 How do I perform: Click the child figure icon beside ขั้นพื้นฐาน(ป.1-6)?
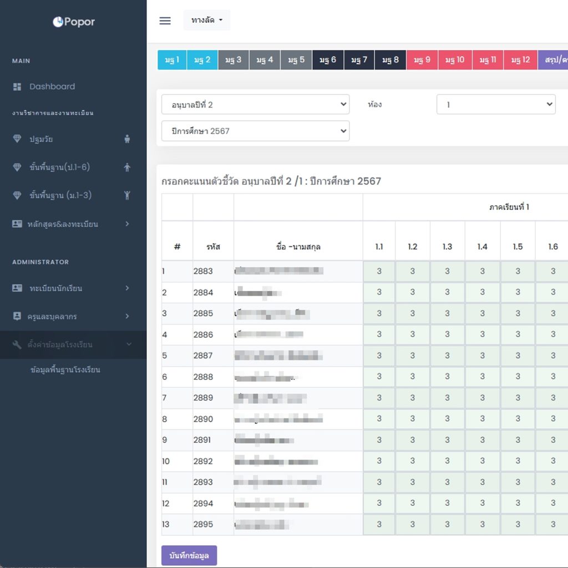[x=127, y=167]
